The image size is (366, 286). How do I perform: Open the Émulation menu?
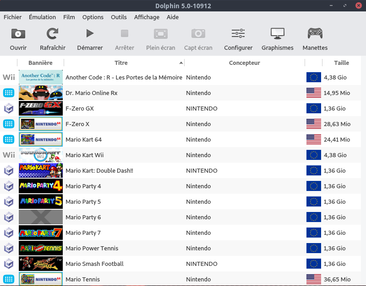(42, 17)
